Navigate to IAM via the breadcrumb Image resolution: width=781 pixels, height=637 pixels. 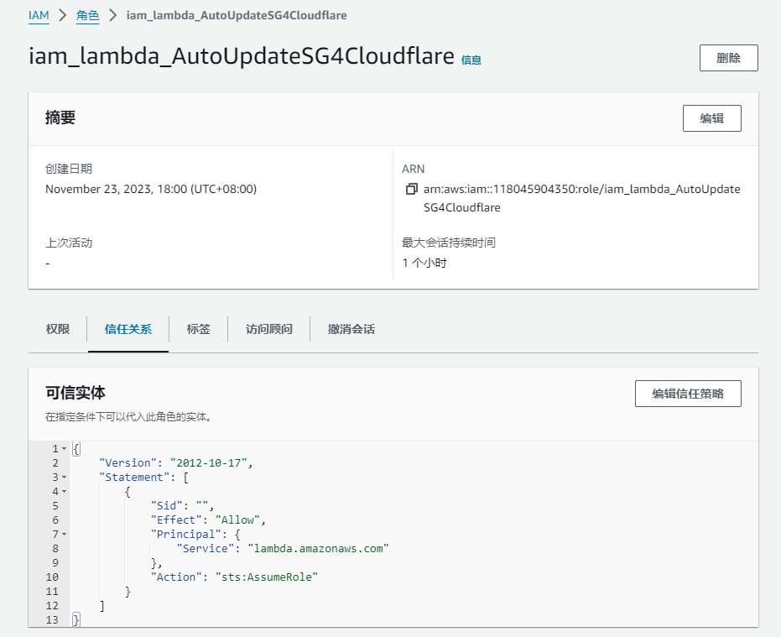tap(39, 15)
